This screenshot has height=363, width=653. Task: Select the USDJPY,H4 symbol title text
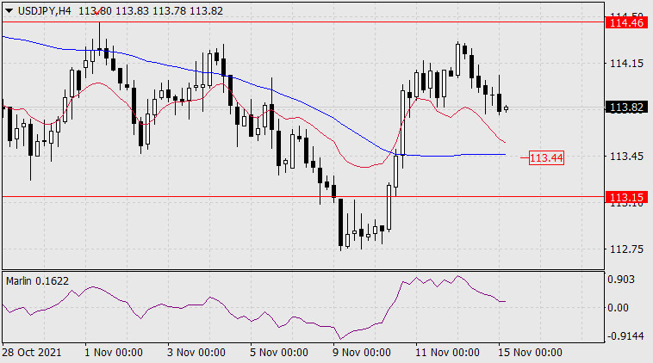click(x=45, y=11)
